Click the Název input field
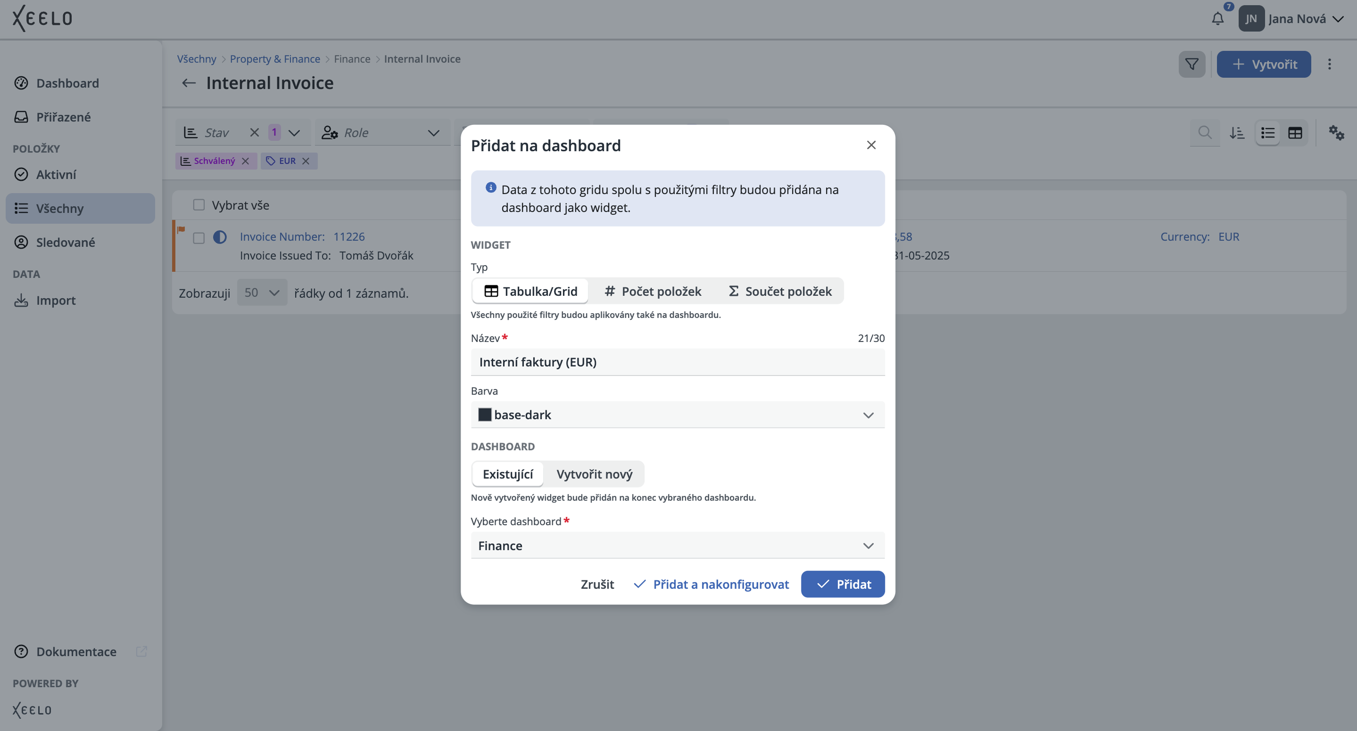Image resolution: width=1357 pixels, height=731 pixels. point(678,362)
